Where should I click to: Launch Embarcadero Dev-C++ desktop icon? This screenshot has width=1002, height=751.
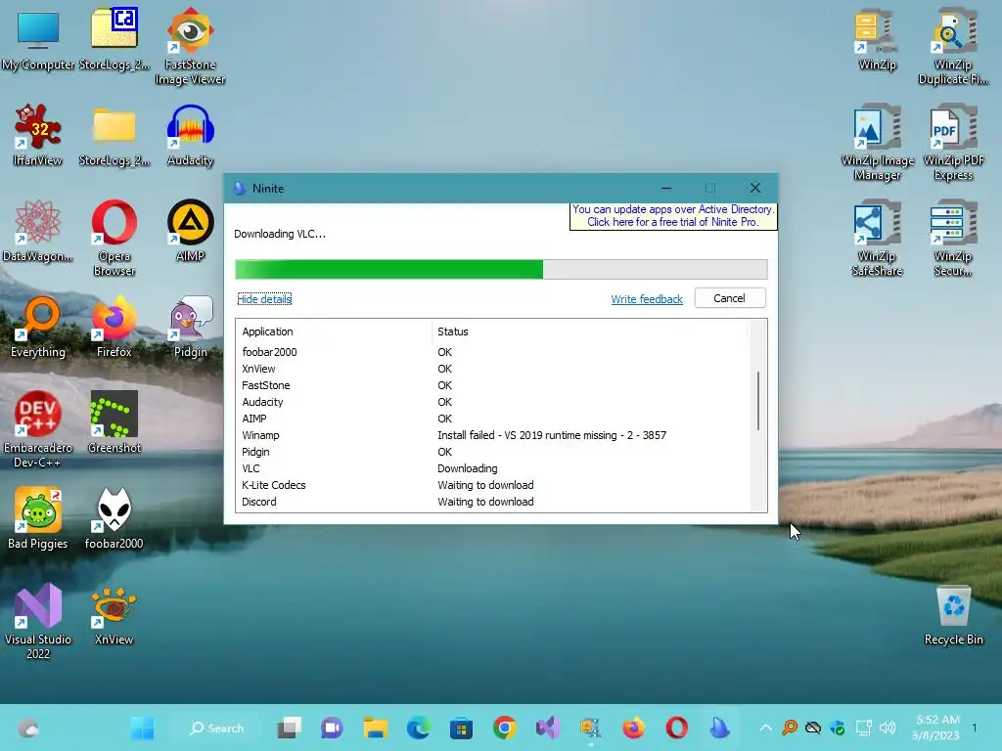(x=38, y=429)
